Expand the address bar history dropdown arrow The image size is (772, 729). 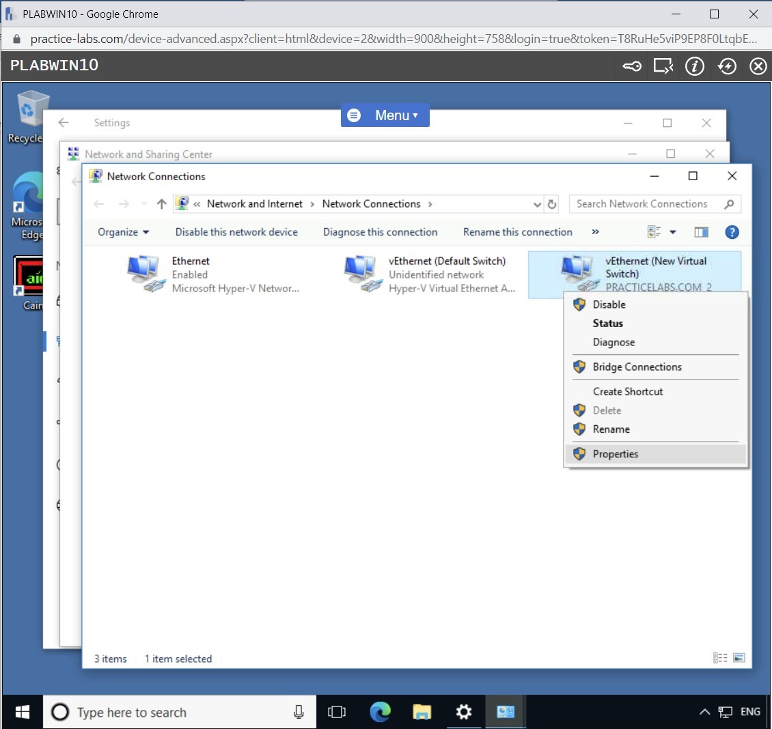click(x=537, y=203)
